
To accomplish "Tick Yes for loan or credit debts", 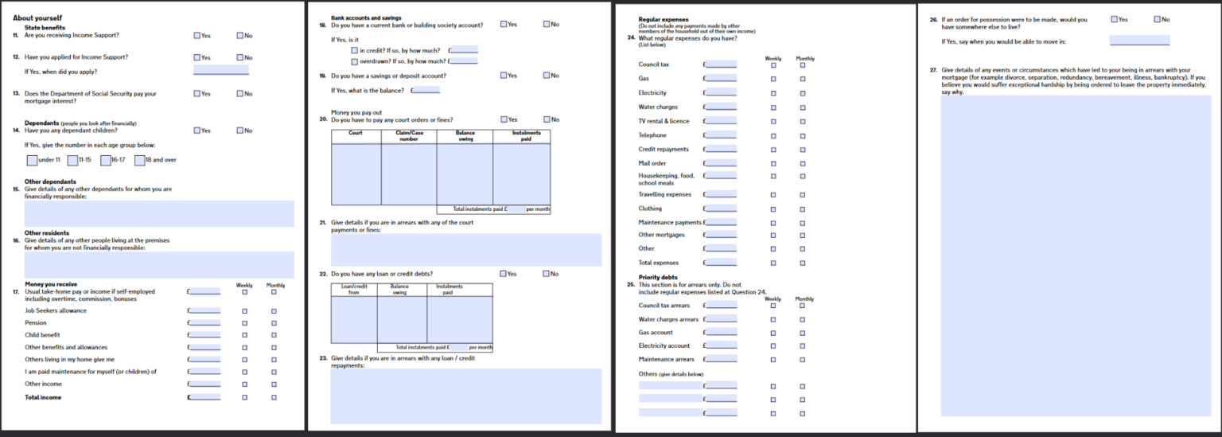I will [x=504, y=274].
